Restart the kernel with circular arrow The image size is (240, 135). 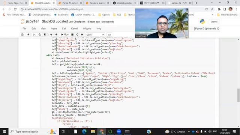point(77,34)
